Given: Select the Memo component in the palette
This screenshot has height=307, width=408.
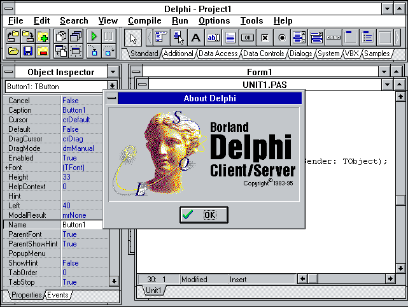Looking at the screenshot, I should 230,38.
